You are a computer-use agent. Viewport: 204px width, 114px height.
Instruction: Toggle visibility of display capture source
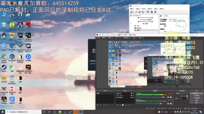(131, 97)
